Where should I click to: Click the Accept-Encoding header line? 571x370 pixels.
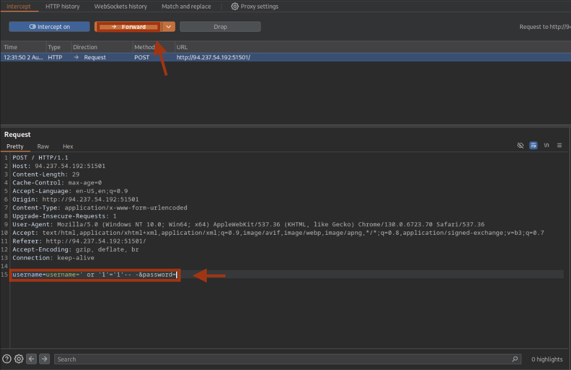[x=75, y=249]
